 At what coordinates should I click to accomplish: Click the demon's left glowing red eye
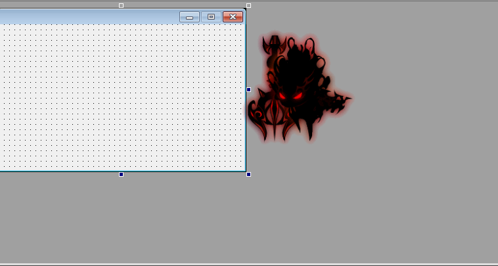pos(283,97)
